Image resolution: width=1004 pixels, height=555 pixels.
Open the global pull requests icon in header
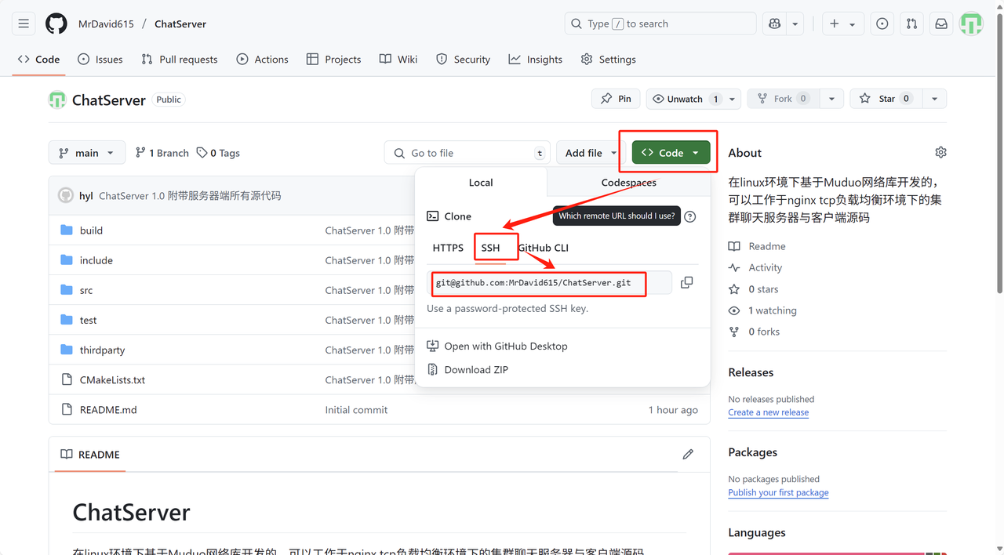pyautogui.click(x=911, y=24)
